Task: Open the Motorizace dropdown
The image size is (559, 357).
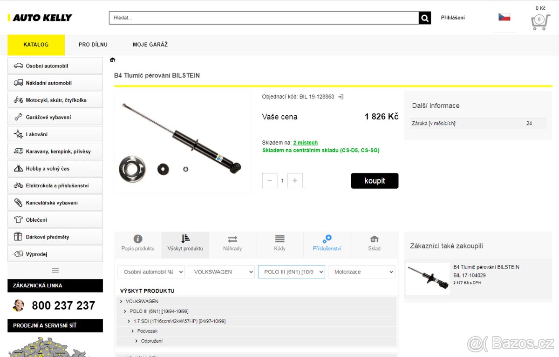Action: tap(361, 272)
